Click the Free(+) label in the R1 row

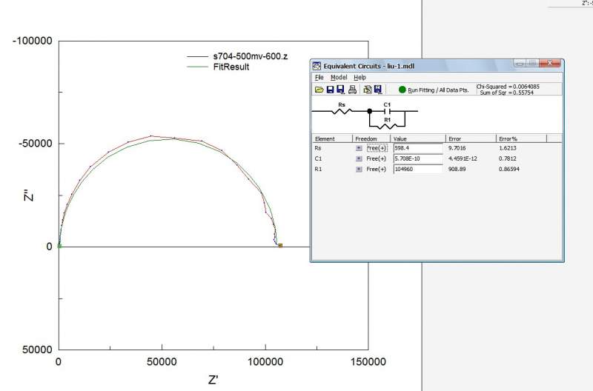377,170
